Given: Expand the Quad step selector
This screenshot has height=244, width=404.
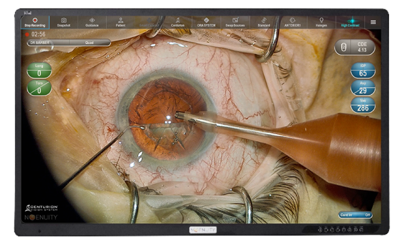Looking at the screenshot, I should click(x=90, y=43).
